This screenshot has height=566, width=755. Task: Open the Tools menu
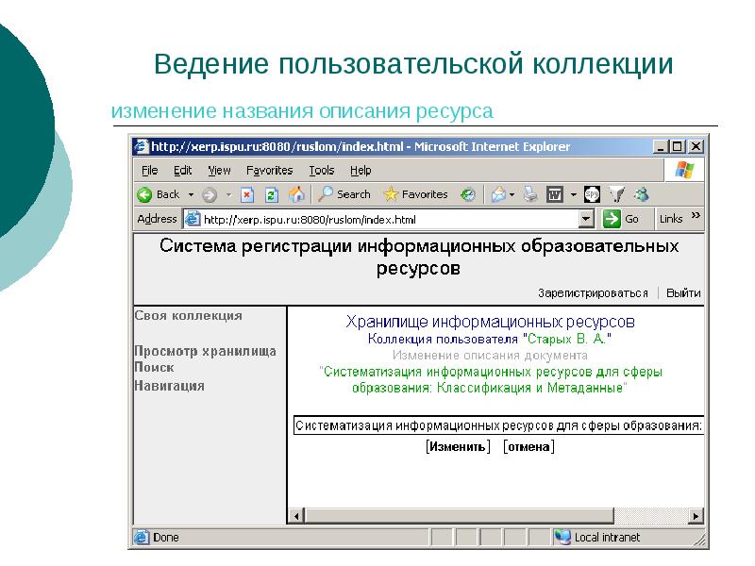[x=321, y=171]
